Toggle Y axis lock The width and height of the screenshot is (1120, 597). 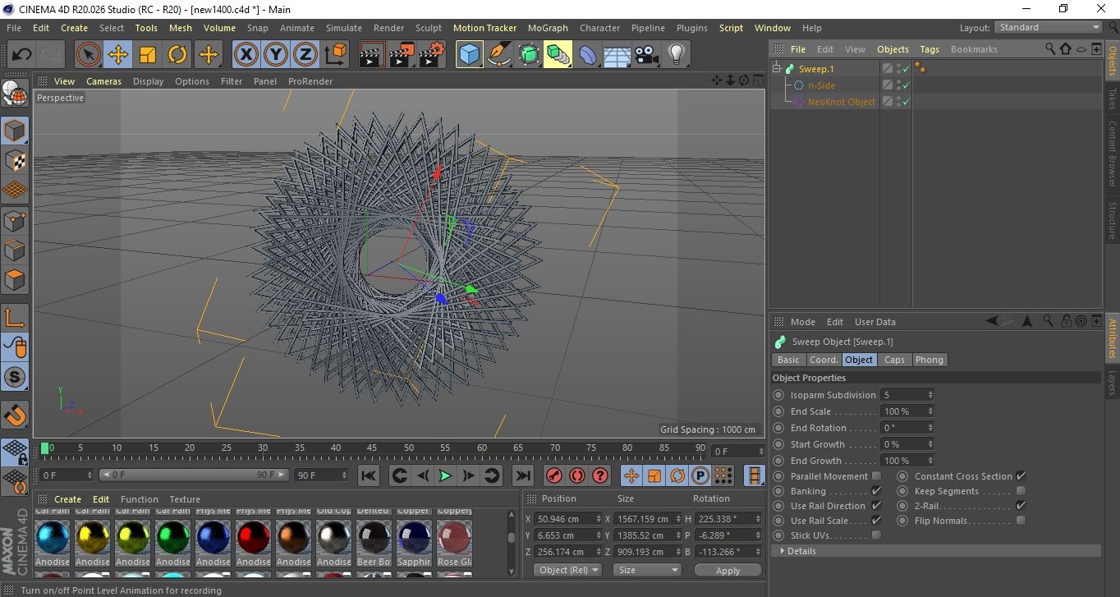click(x=276, y=55)
